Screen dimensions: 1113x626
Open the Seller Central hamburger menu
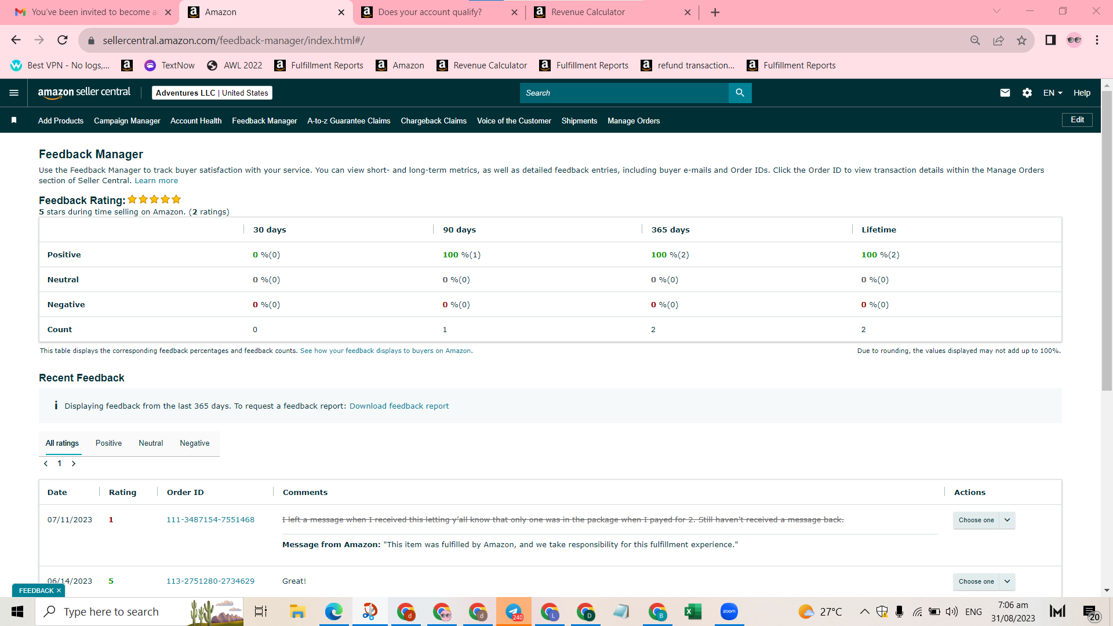[14, 93]
